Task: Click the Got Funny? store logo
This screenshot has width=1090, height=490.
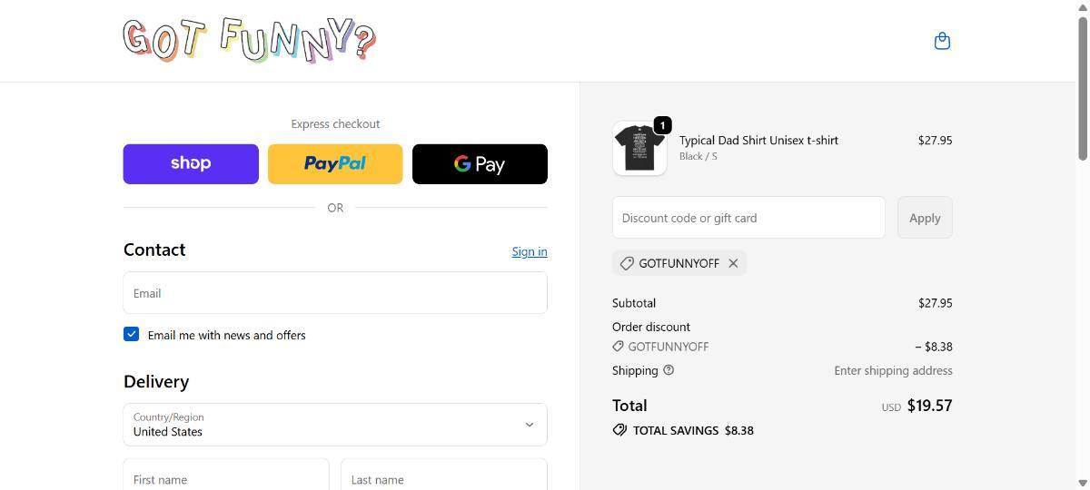Action: click(249, 41)
